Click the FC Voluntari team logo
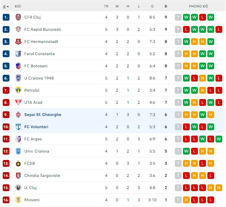The width and height of the screenshot is (226, 207). (18, 127)
